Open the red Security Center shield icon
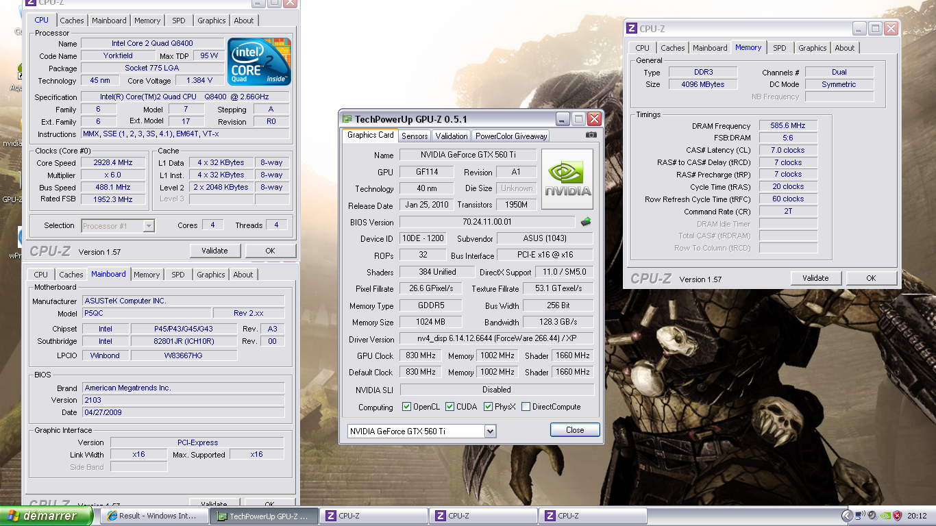 coord(897,516)
